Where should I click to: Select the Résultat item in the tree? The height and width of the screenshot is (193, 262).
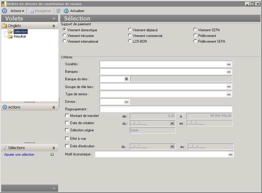(x=20, y=36)
